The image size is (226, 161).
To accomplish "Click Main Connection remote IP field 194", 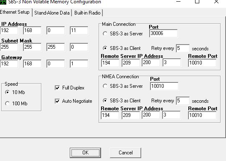I will tap(110, 63).
